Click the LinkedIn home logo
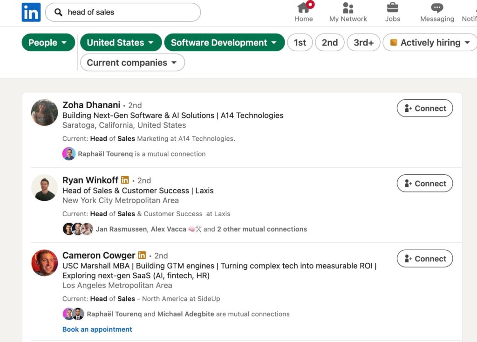 31,12
